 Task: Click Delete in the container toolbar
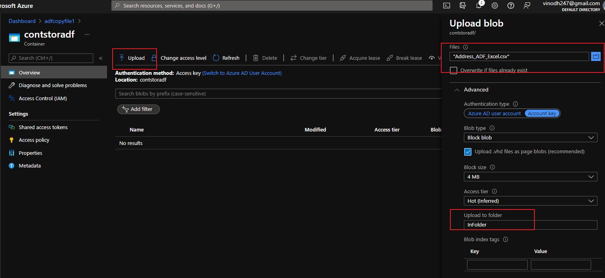[x=265, y=58]
